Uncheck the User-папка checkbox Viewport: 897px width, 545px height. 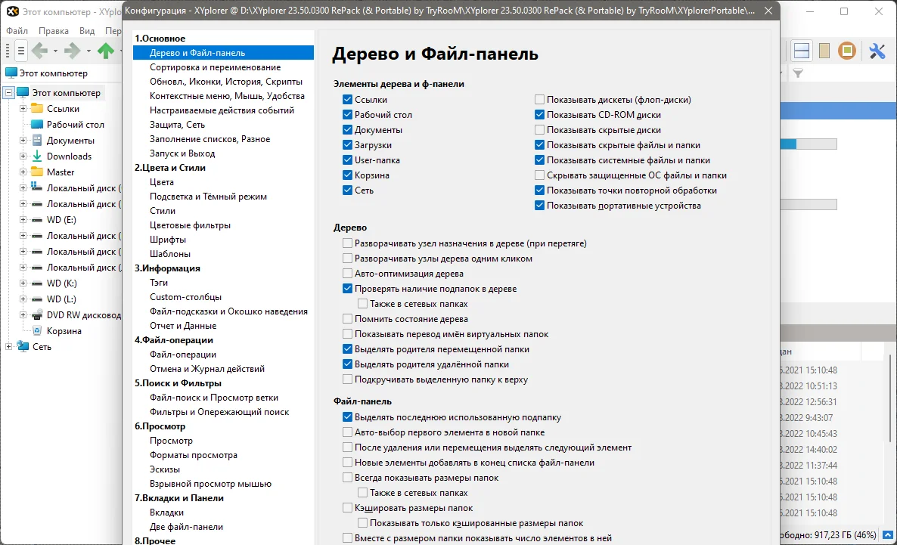(347, 160)
